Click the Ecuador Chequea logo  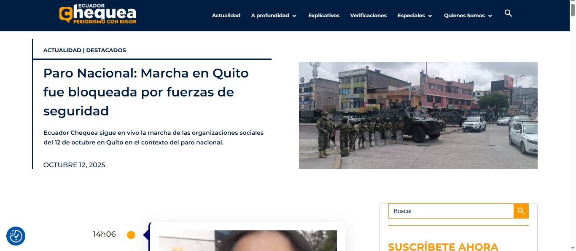click(98, 14)
